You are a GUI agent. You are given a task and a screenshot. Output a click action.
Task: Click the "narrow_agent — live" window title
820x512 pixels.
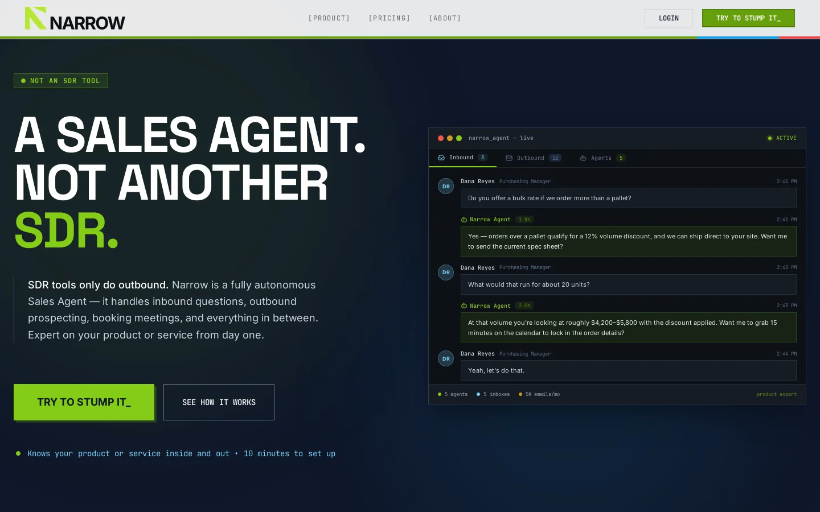501,138
